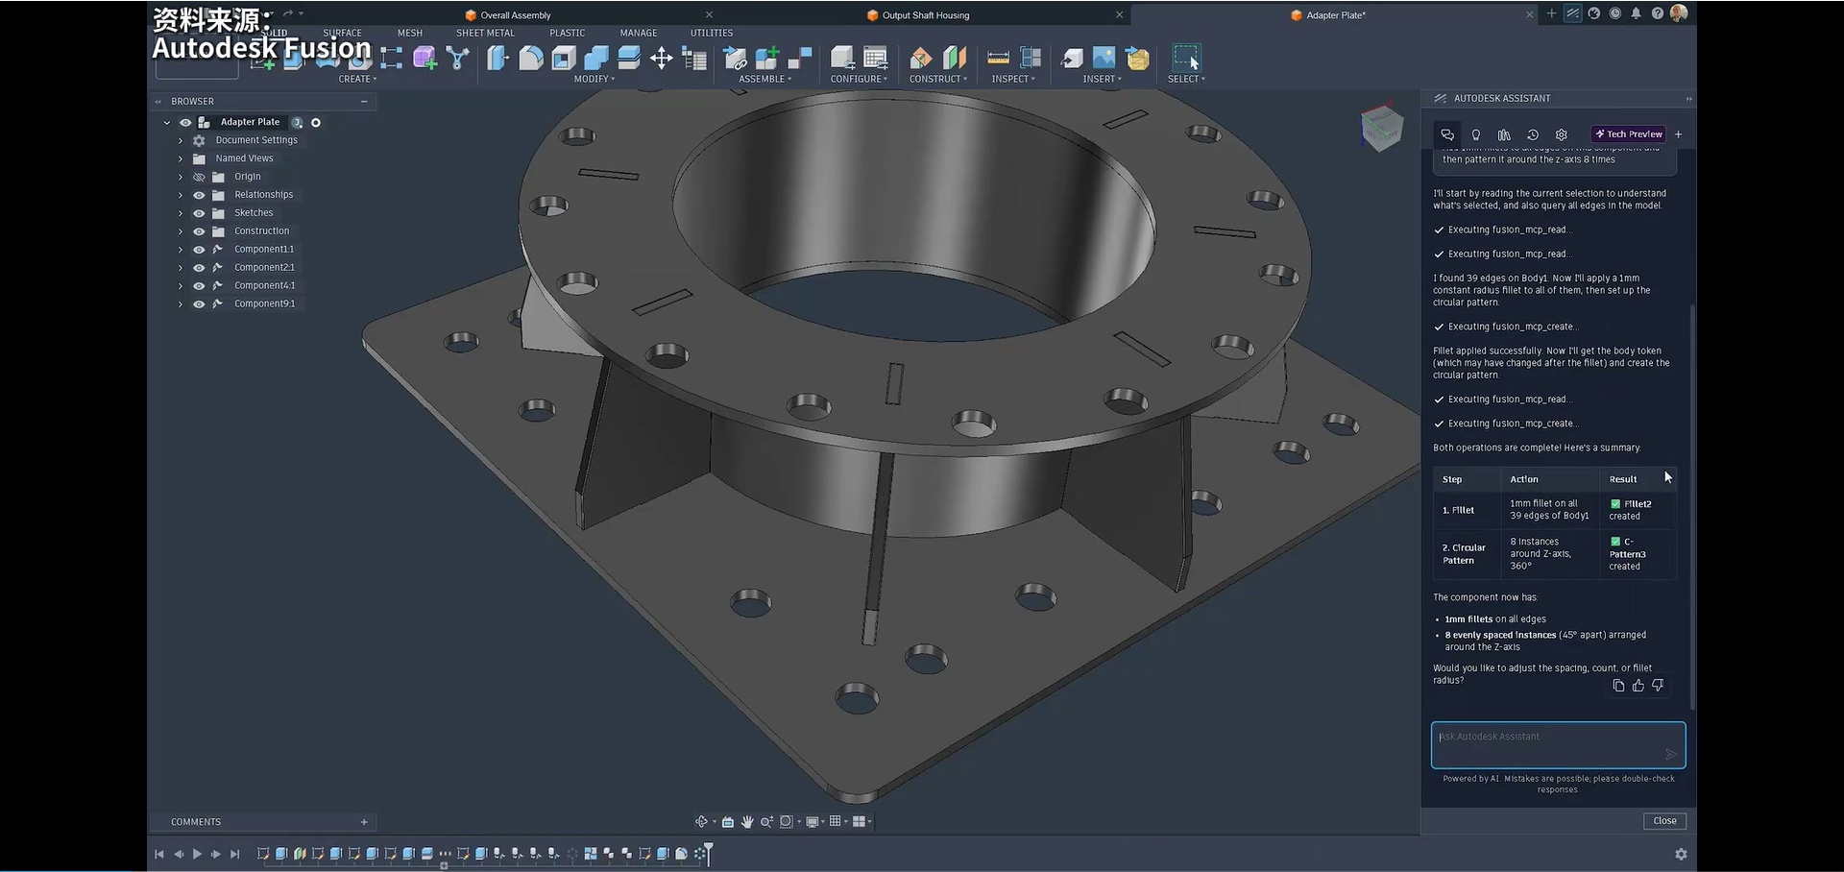Select the Fillet tool in Modify
Viewport: 1844px width, 872px height.
point(531,59)
